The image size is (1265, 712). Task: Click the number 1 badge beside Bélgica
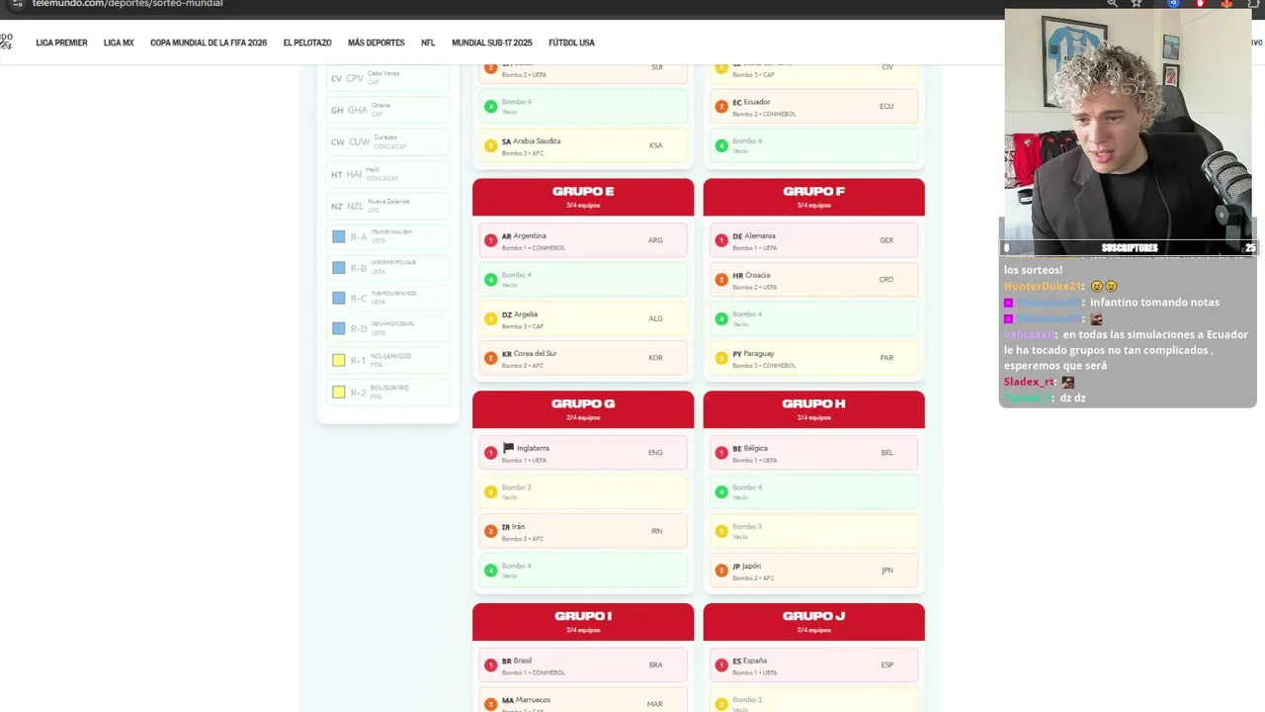(x=721, y=453)
